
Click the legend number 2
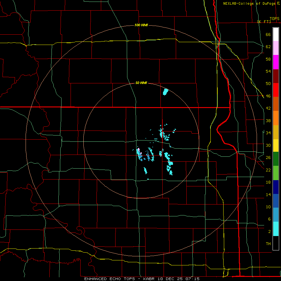pyautogui.click(x=269, y=232)
